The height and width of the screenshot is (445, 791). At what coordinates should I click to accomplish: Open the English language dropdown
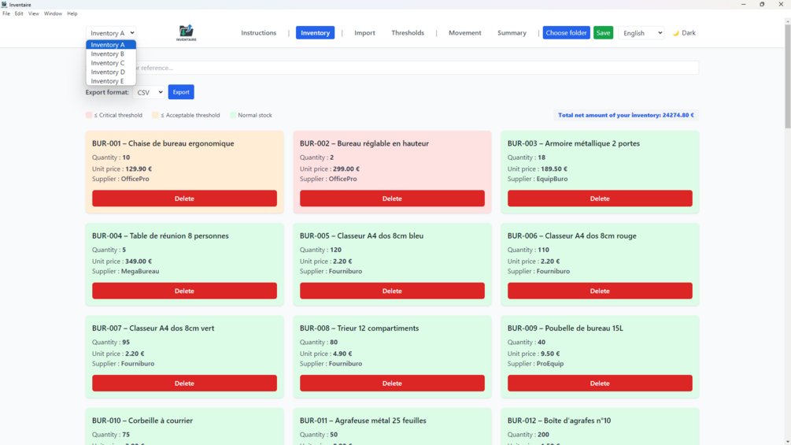pos(641,33)
